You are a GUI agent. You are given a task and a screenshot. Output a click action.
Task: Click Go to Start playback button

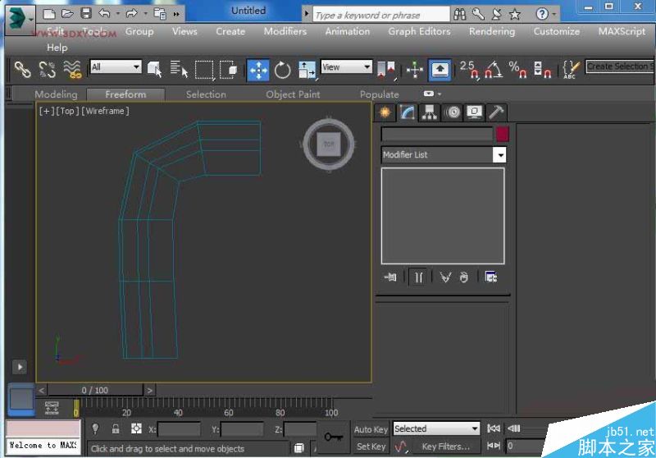[x=494, y=428]
